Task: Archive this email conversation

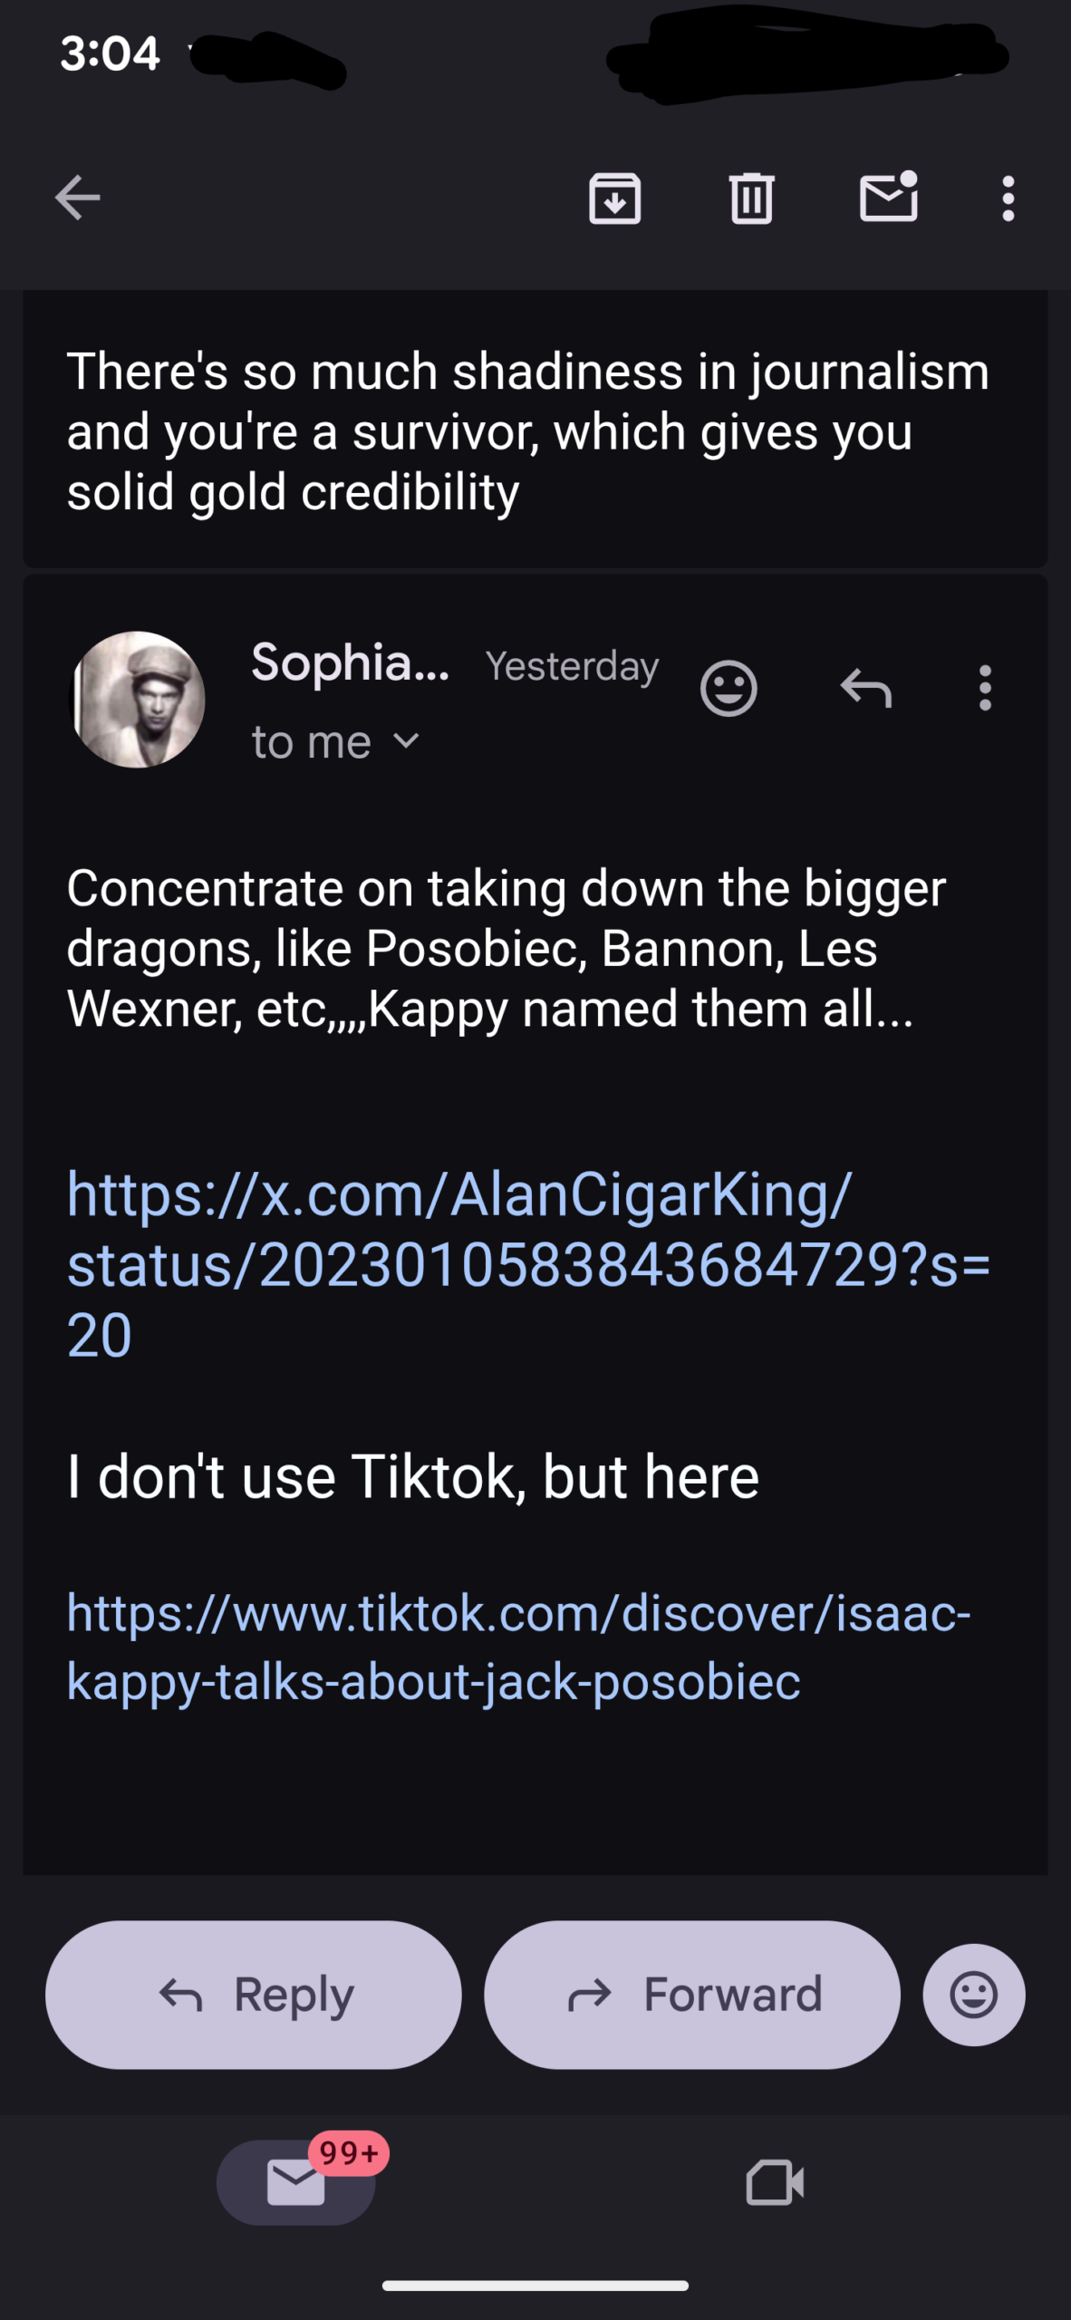Action: point(615,198)
